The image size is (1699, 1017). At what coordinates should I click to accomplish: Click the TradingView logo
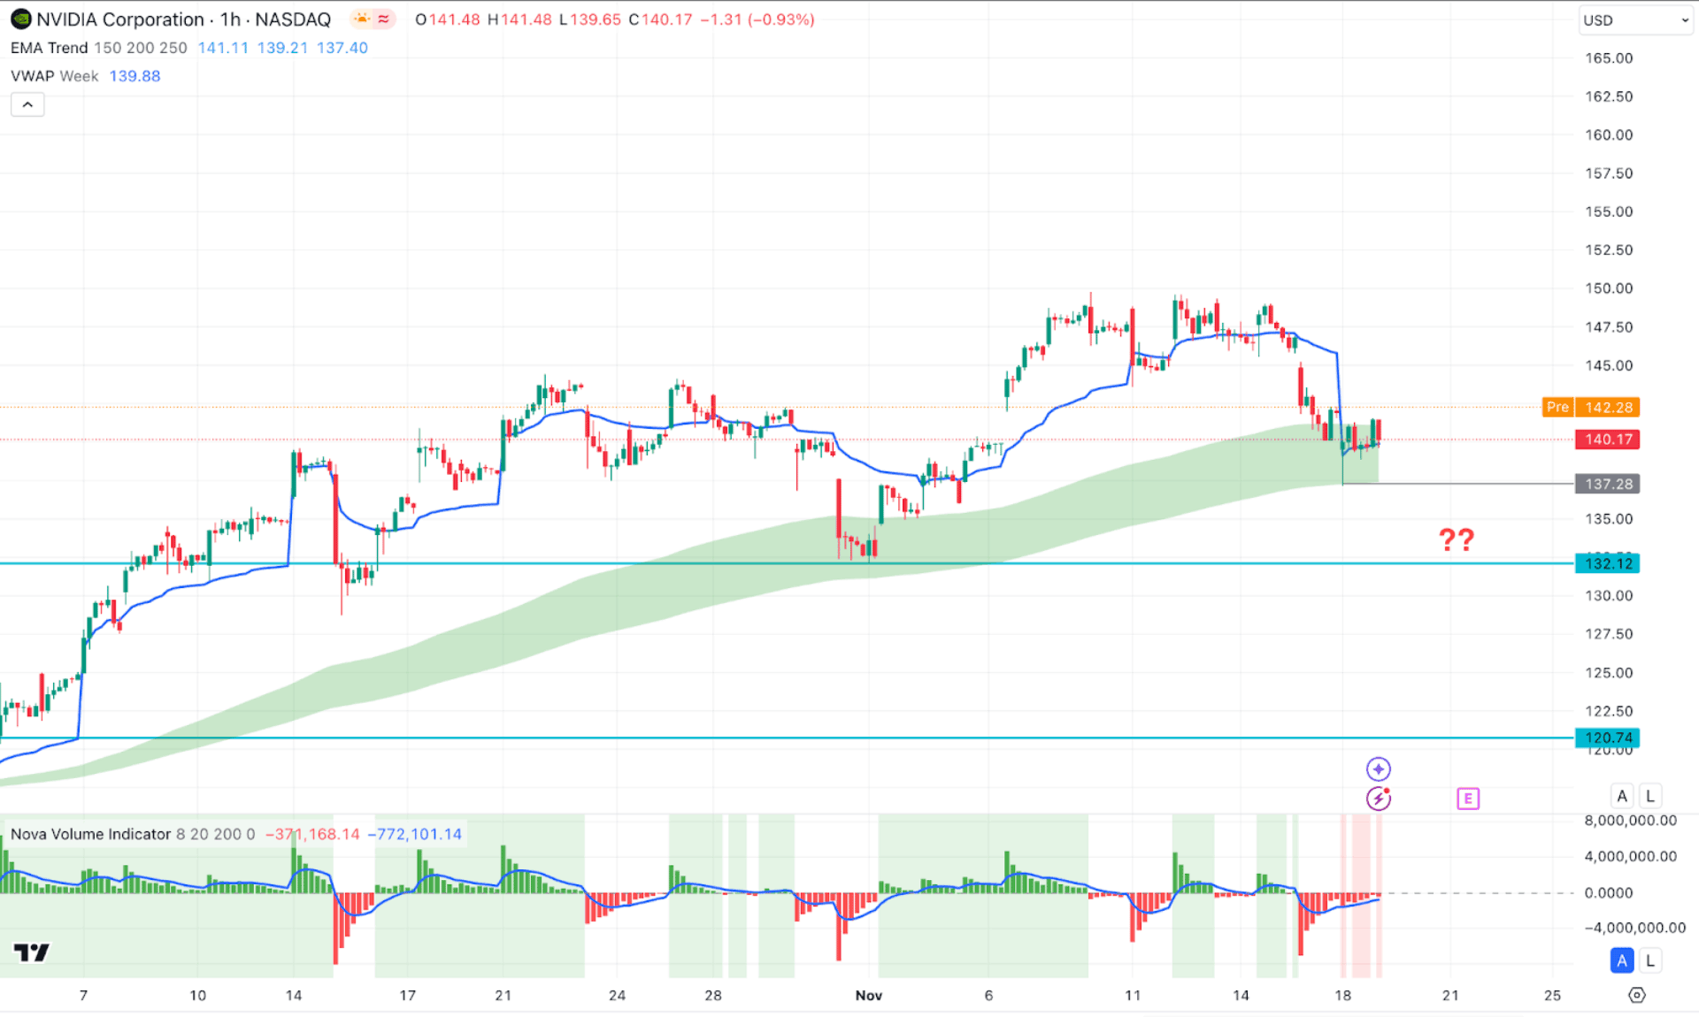[x=32, y=952]
